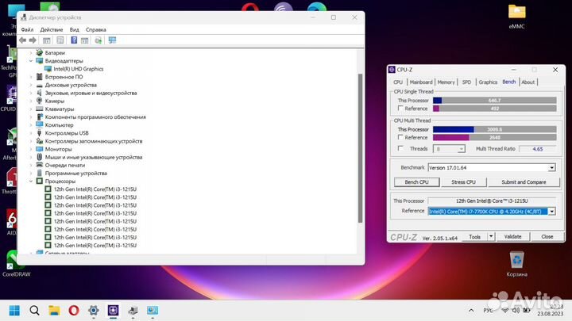Switch to the Memory tab in CPU-Z
Image resolution: width=572 pixels, height=321 pixels.
[446, 82]
